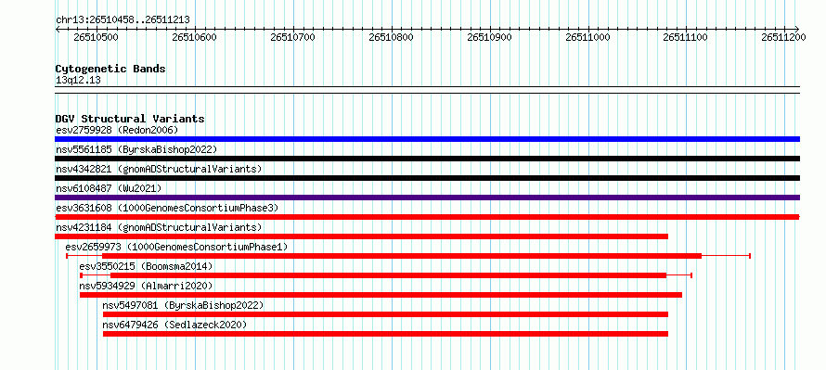This screenshot has height=370, width=826.
Task: Click ruler position 26510600
Action: (x=195, y=37)
